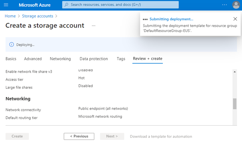Viewport: 242px width, 148px height.
Task: Click Download a template for automation
Action: click(x=161, y=136)
